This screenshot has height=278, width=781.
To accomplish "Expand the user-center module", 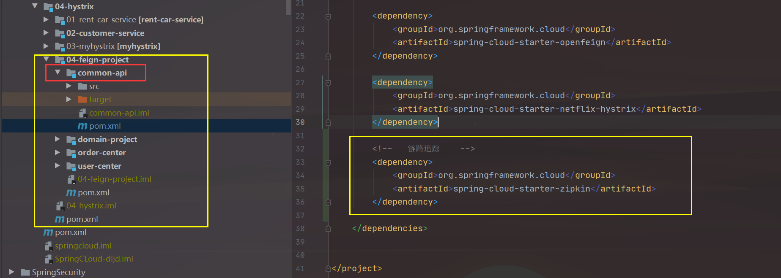I will (58, 166).
